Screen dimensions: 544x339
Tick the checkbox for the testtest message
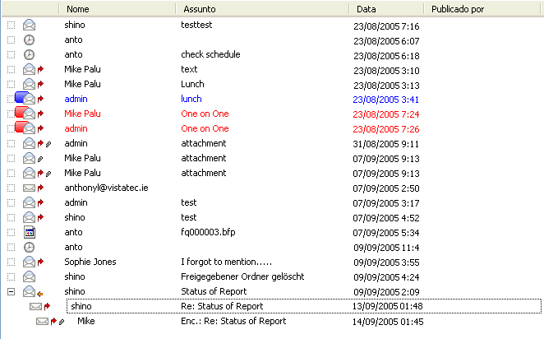[x=11, y=25]
